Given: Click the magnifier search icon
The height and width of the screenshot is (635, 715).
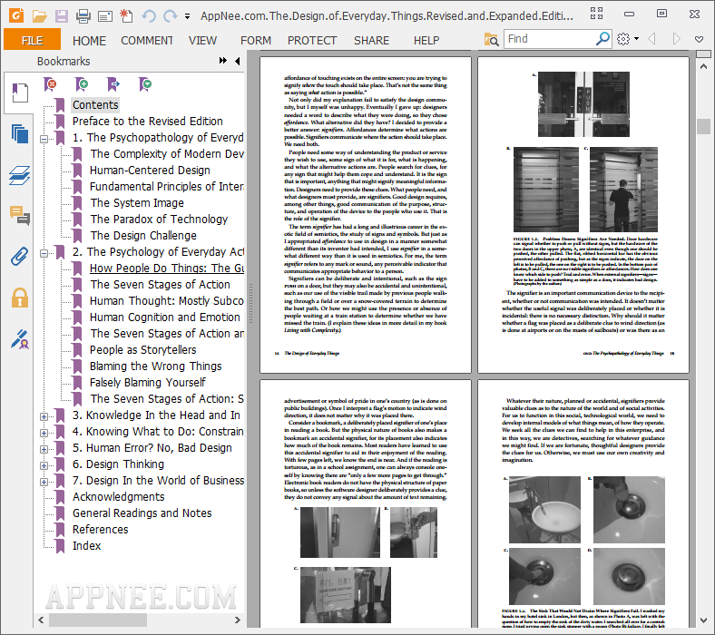Looking at the screenshot, I should 602,39.
